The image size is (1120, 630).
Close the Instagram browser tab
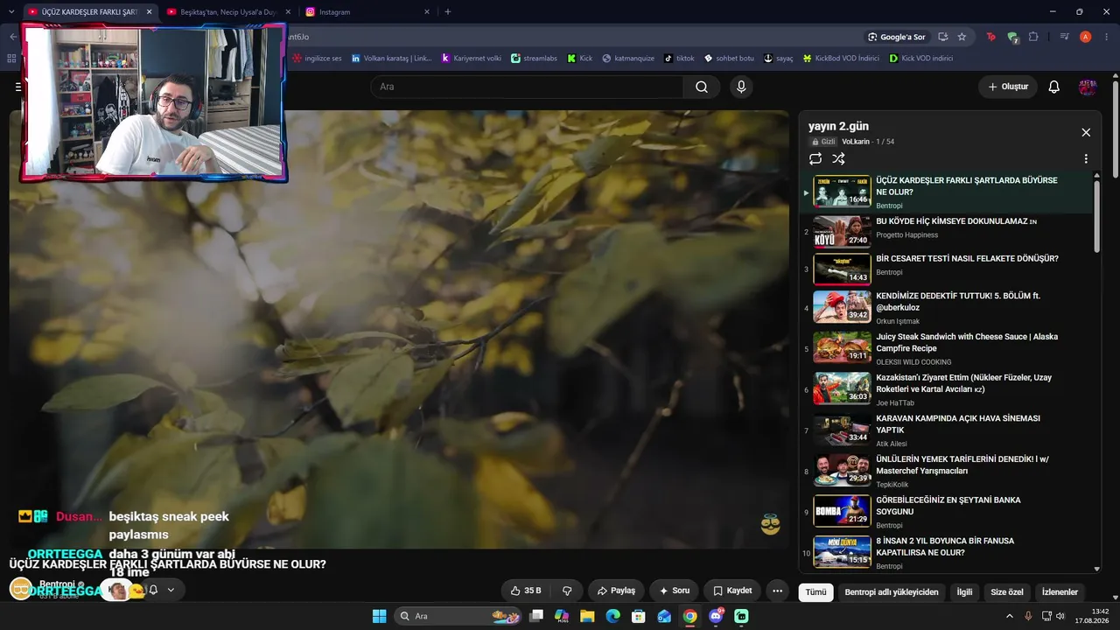click(427, 12)
